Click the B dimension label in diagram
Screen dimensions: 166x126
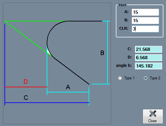tap(102, 53)
